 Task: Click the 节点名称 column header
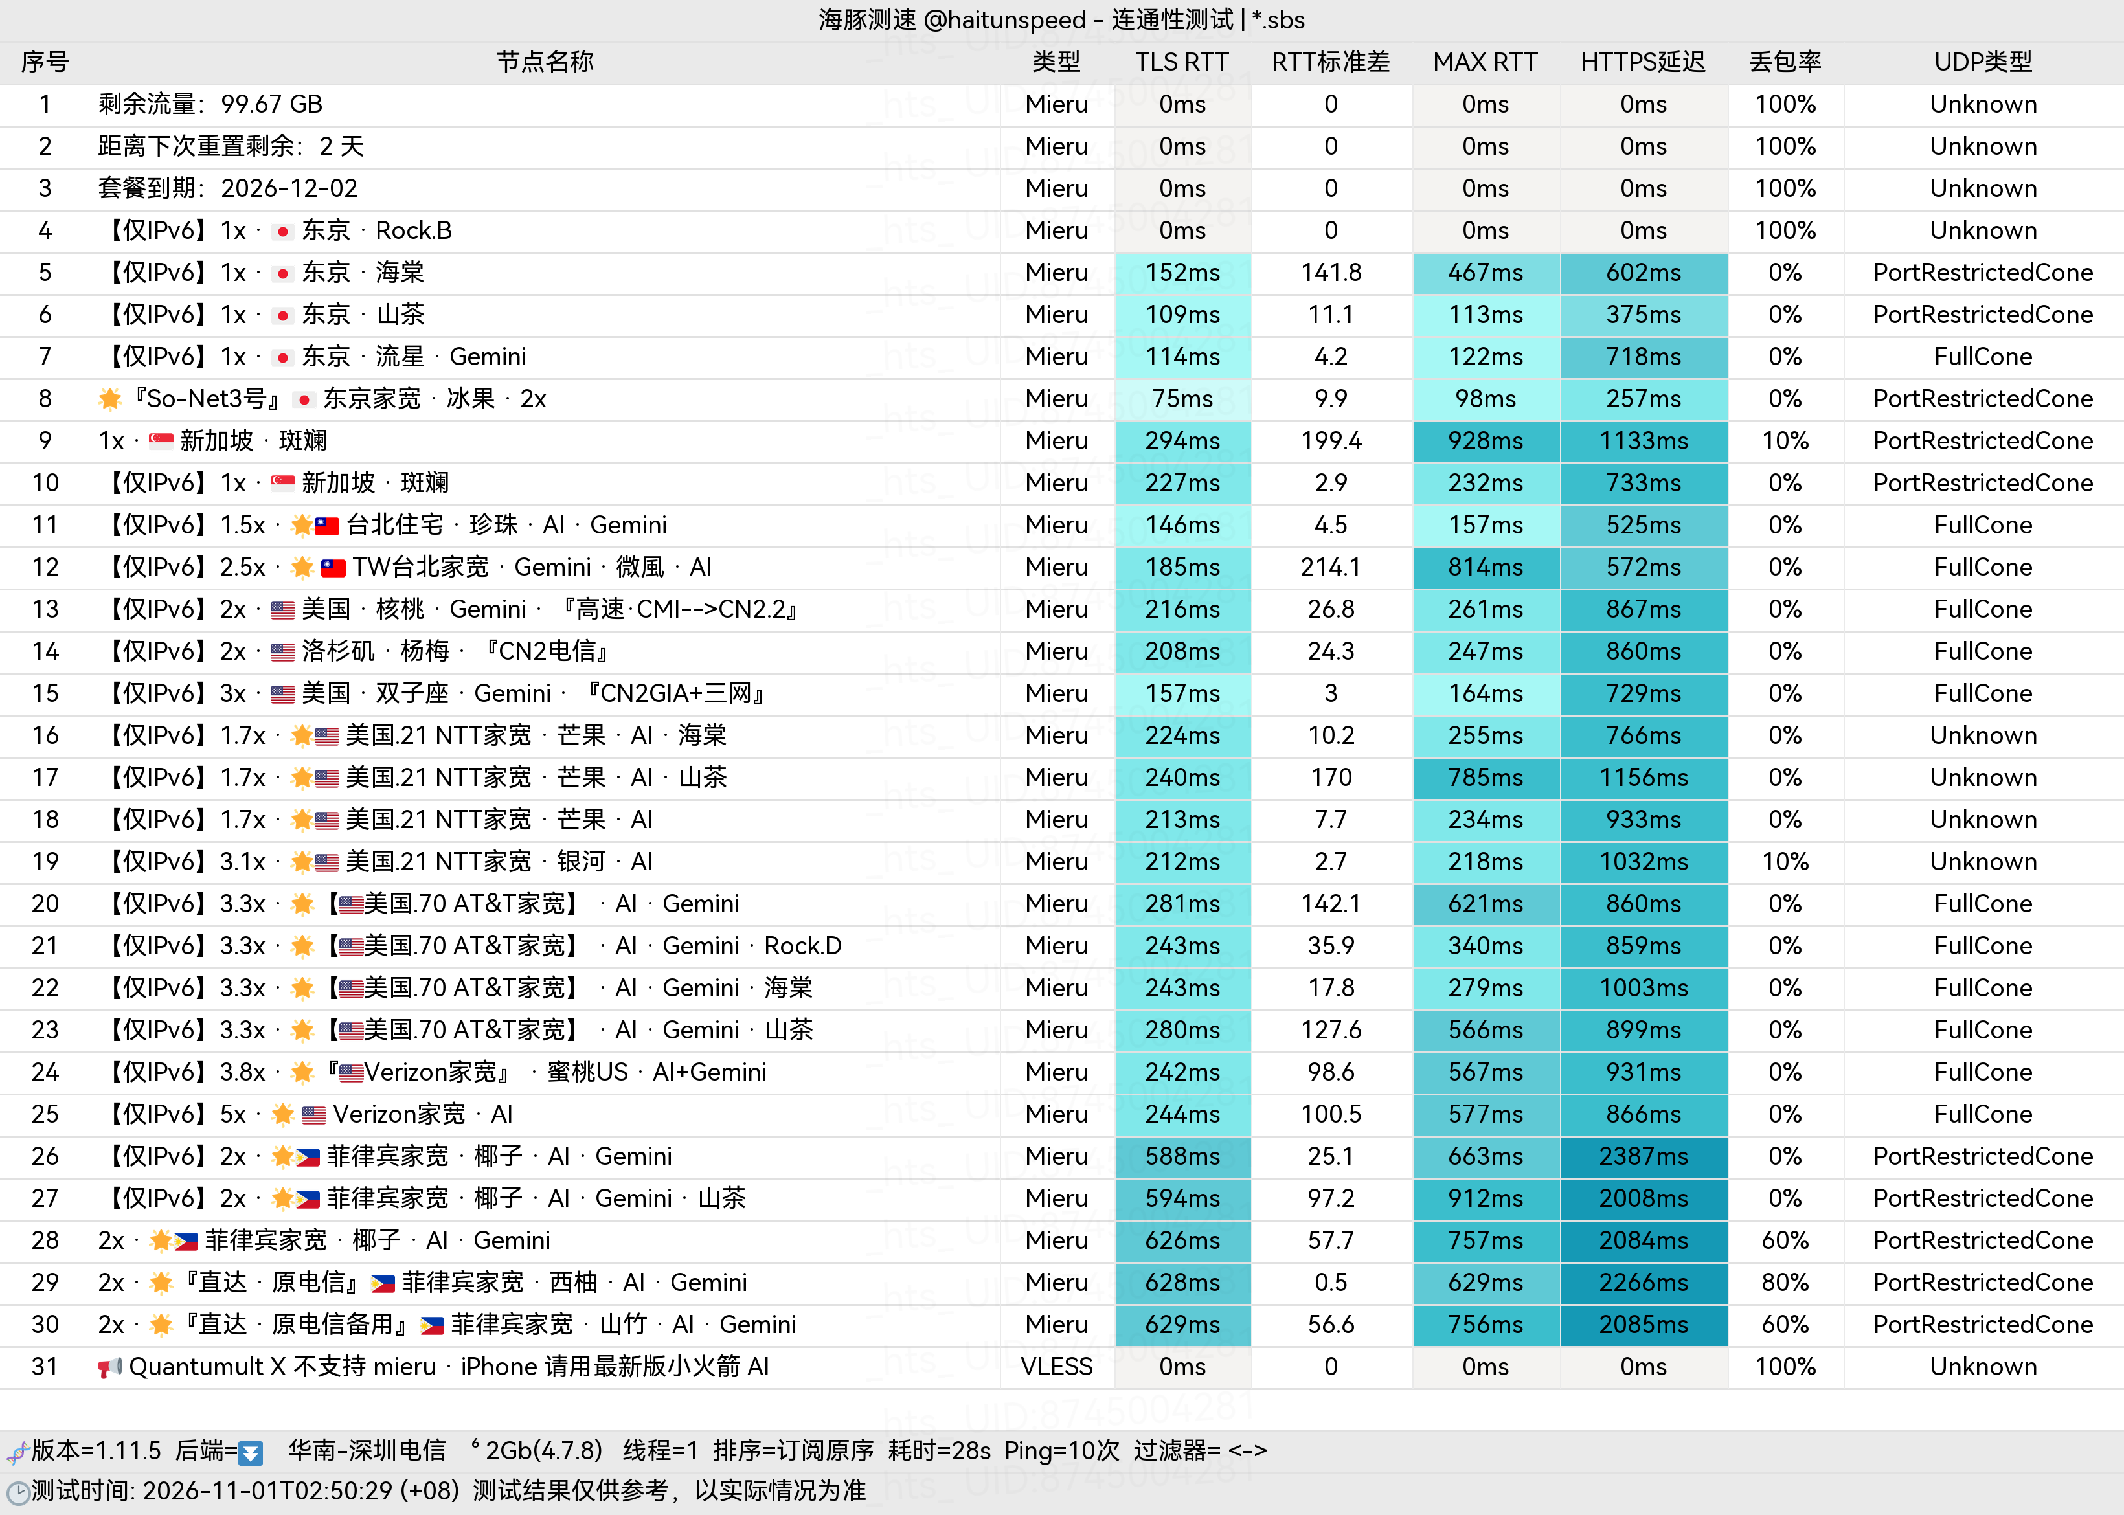545,63
